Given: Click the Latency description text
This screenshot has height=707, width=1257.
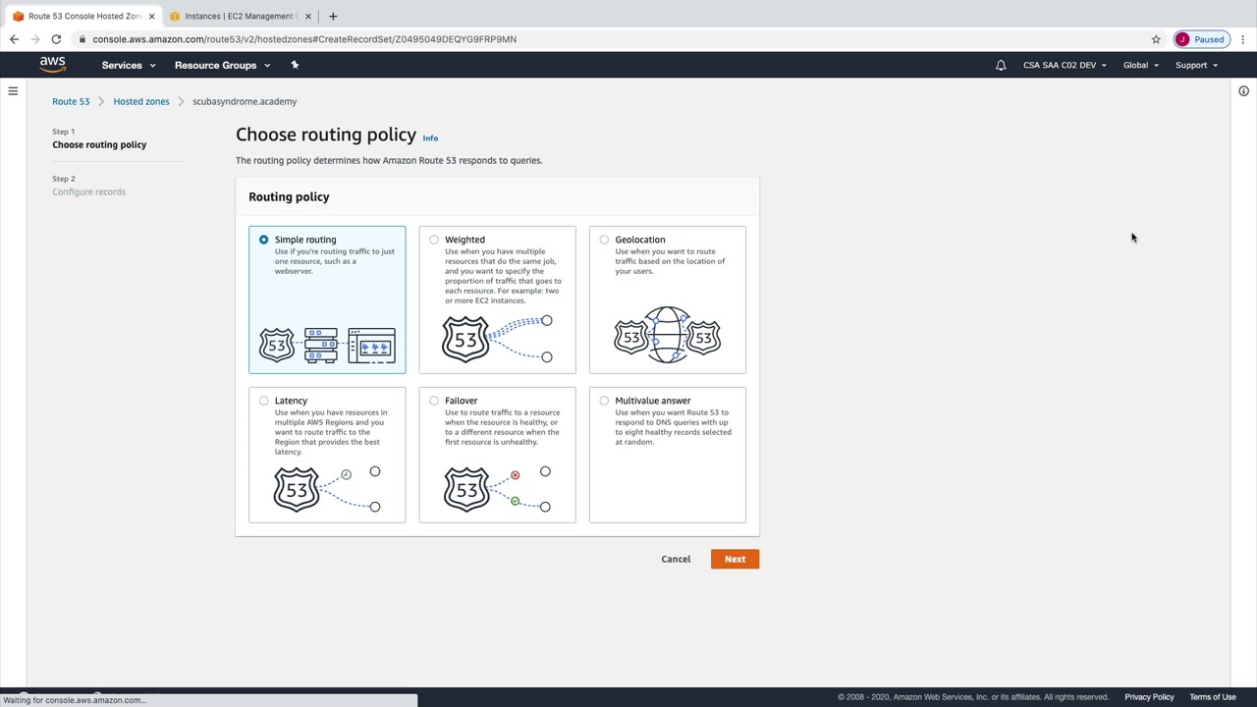Looking at the screenshot, I should click(x=331, y=432).
